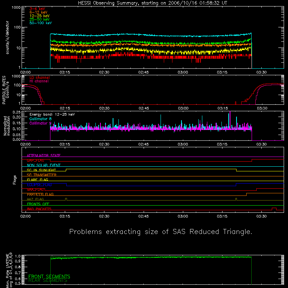Select the red 3-6 keV legend entry

[x=37, y=9]
